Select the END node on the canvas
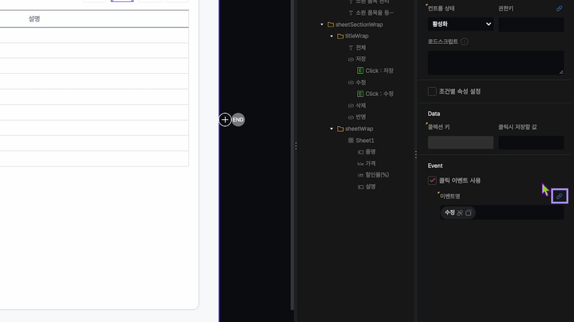574x322 pixels. tap(238, 120)
